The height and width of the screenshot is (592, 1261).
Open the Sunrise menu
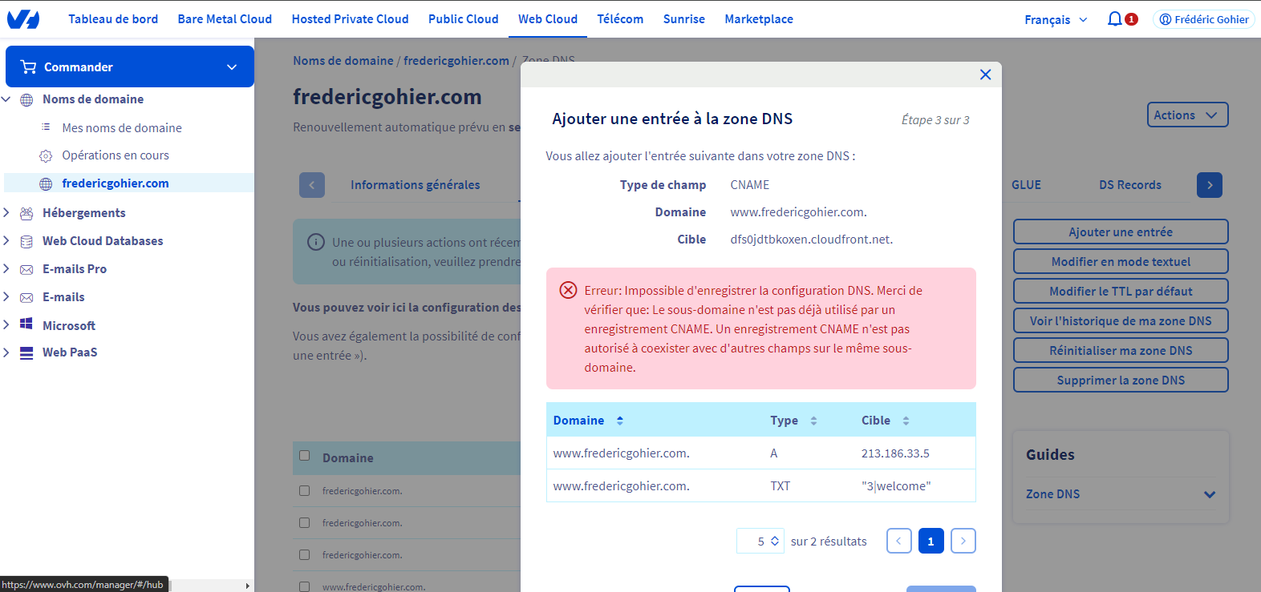(684, 19)
